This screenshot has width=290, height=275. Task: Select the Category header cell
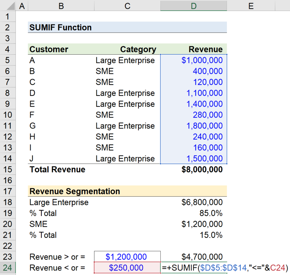pyautogui.click(x=138, y=49)
